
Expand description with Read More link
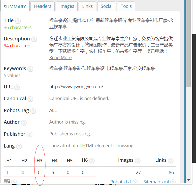60,58
